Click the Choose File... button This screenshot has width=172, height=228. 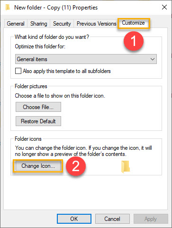[x=38, y=107]
